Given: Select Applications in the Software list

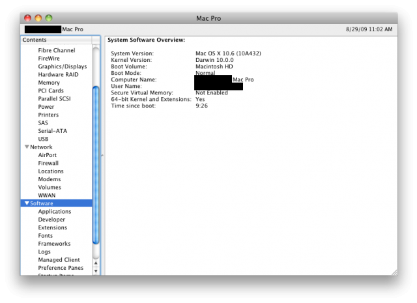Looking at the screenshot, I should [x=55, y=212].
